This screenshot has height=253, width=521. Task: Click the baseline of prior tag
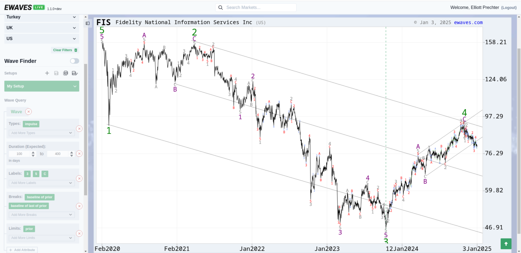coord(39,197)
